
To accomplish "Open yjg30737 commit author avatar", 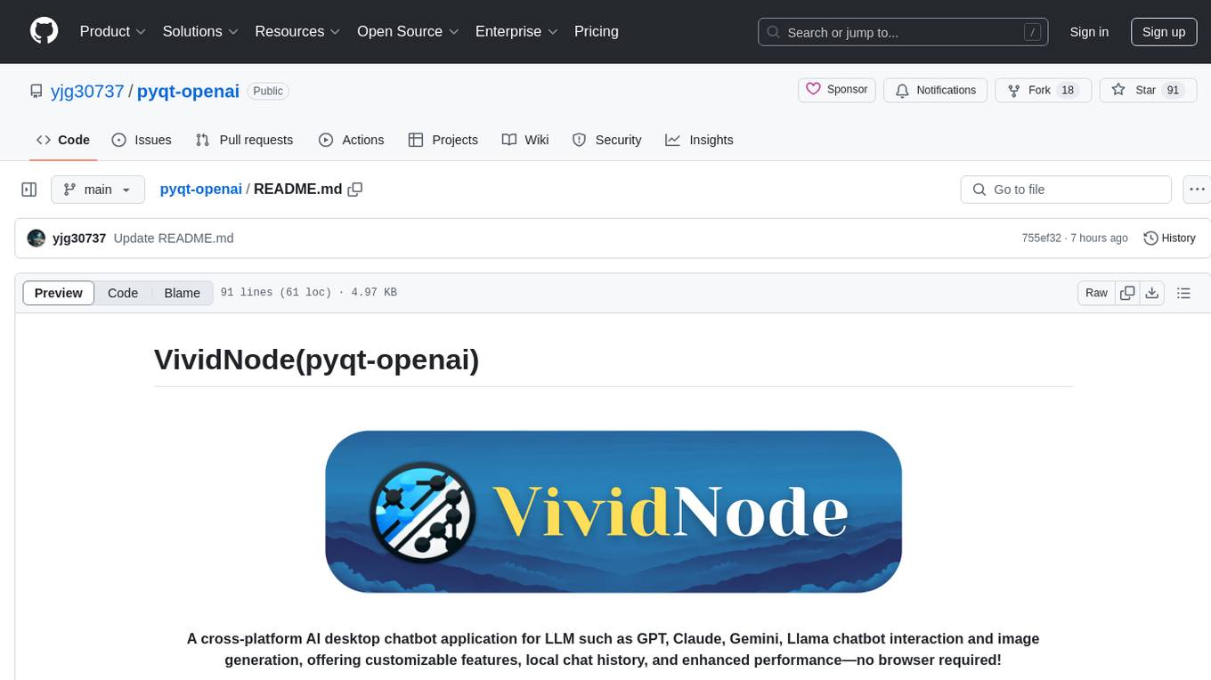I will tap(37, 239).
